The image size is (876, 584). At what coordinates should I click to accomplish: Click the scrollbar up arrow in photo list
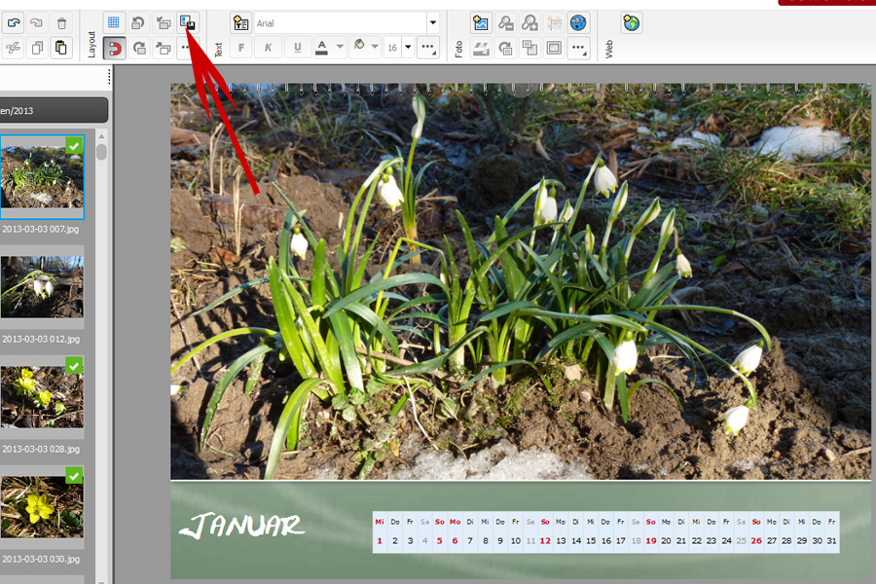(x=101, y=136)
